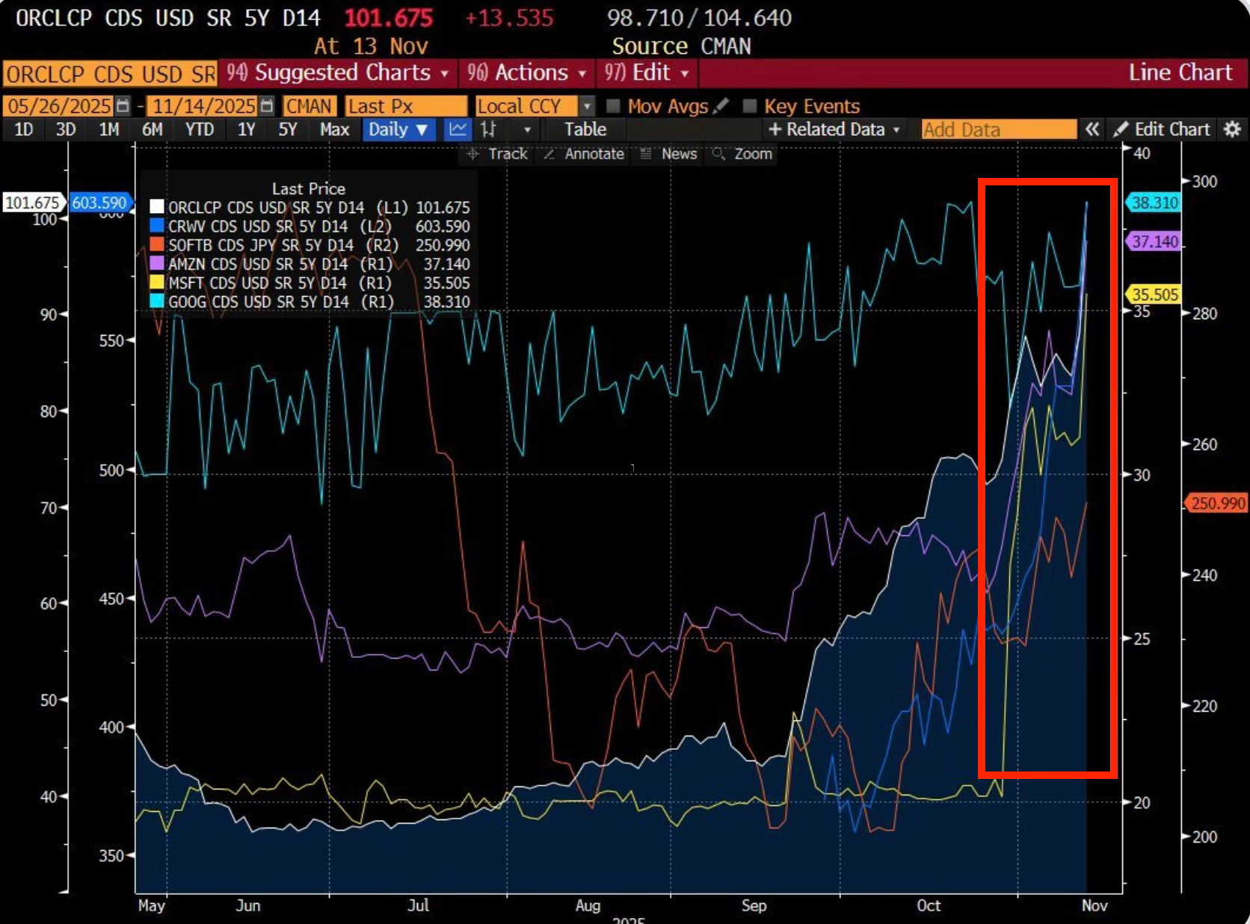
Task: Open end date calendar picker icon
Action: click(x=267, y=106)
